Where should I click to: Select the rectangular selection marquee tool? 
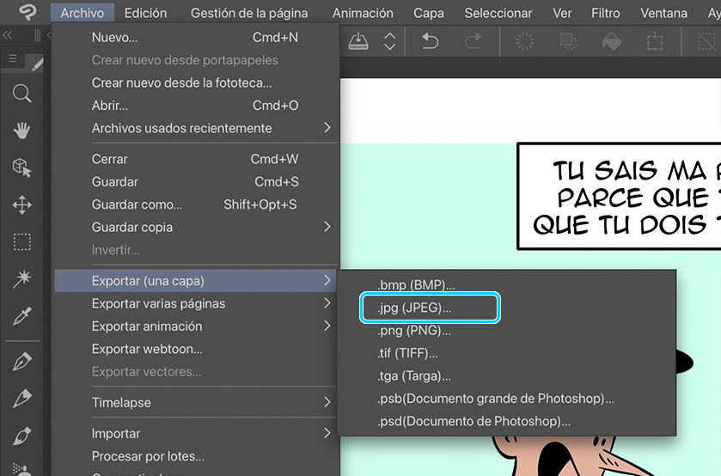tap(22, 242)
